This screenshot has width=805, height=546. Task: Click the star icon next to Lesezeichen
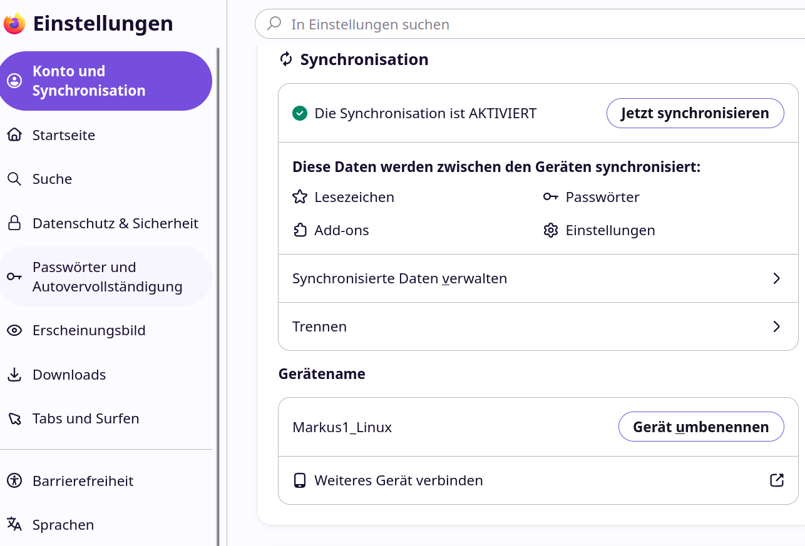[x=300, y=197]
